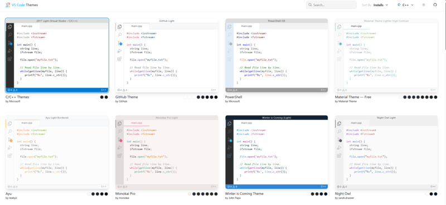Open the GitHub repository icon in the header
Image resolution: width=446 pixels, height=205 pixels.
435,5
